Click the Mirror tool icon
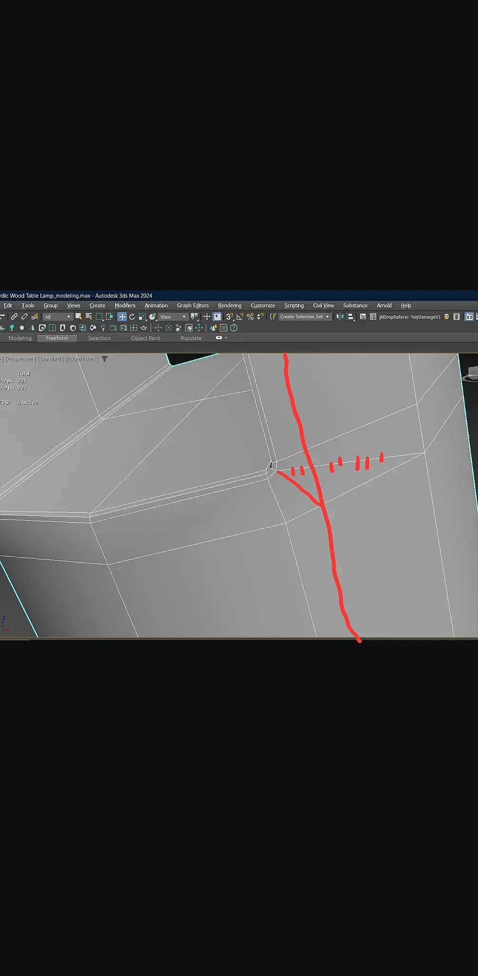478x976 pixels. (340, 317)
